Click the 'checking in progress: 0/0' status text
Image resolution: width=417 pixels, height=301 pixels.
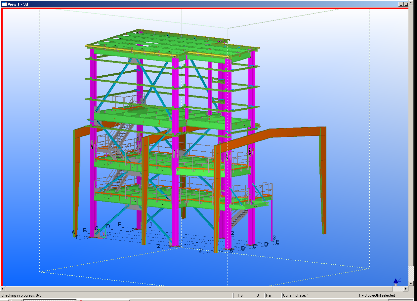coord(21,295)
